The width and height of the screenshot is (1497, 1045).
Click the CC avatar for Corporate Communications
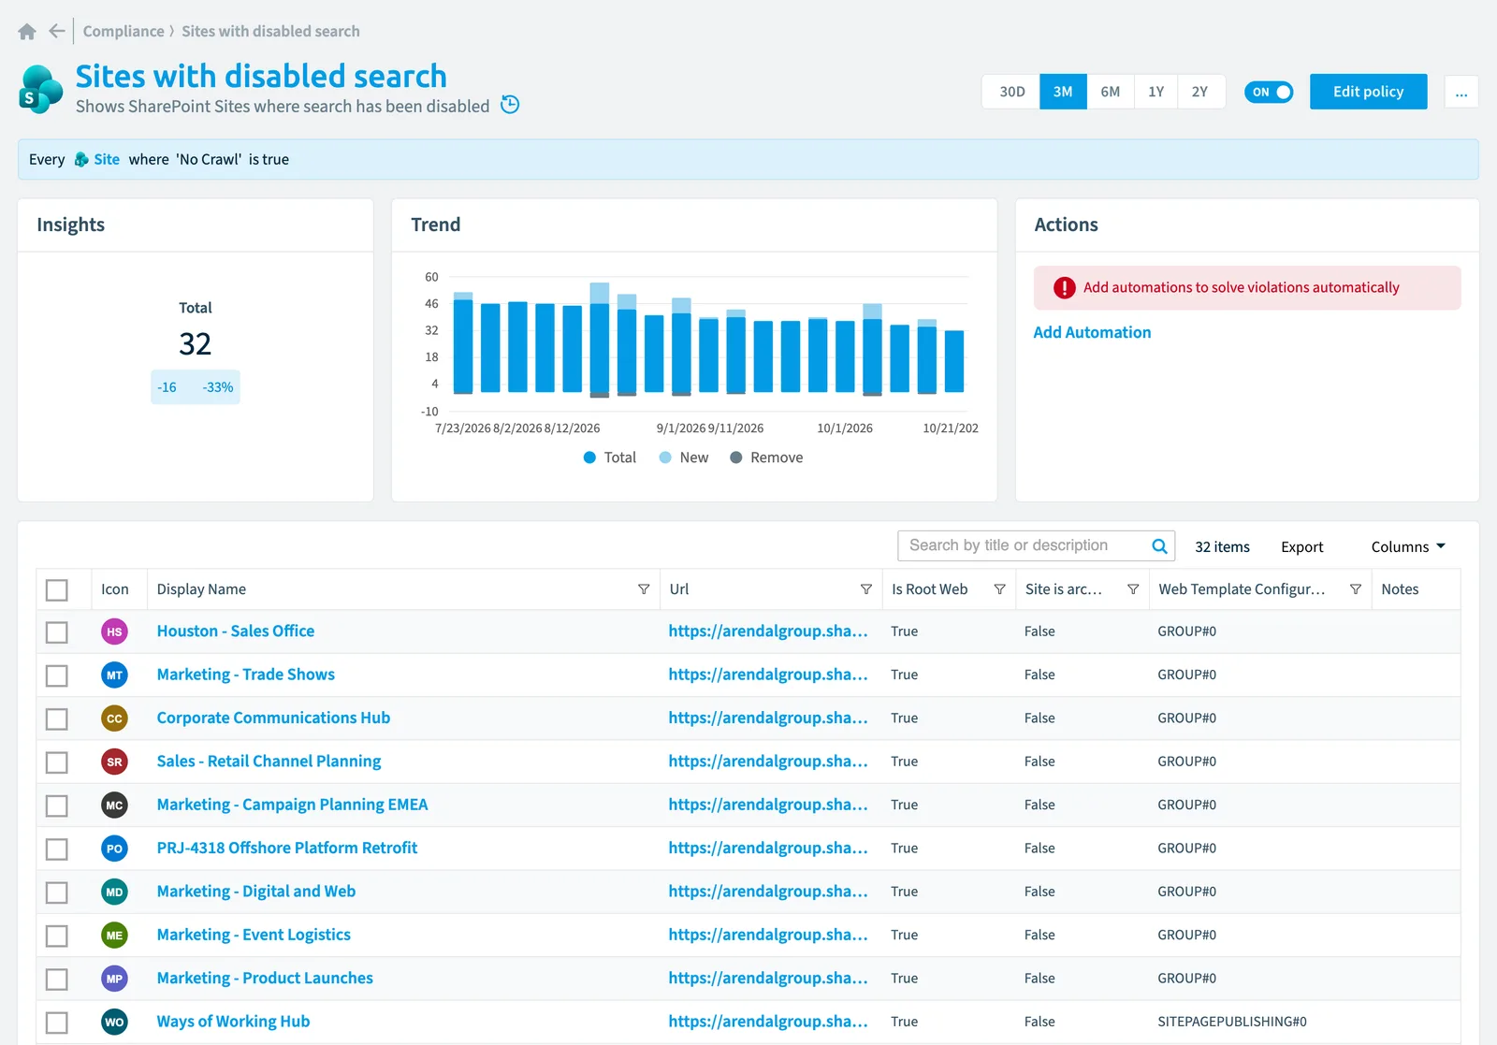pos(114,718)
